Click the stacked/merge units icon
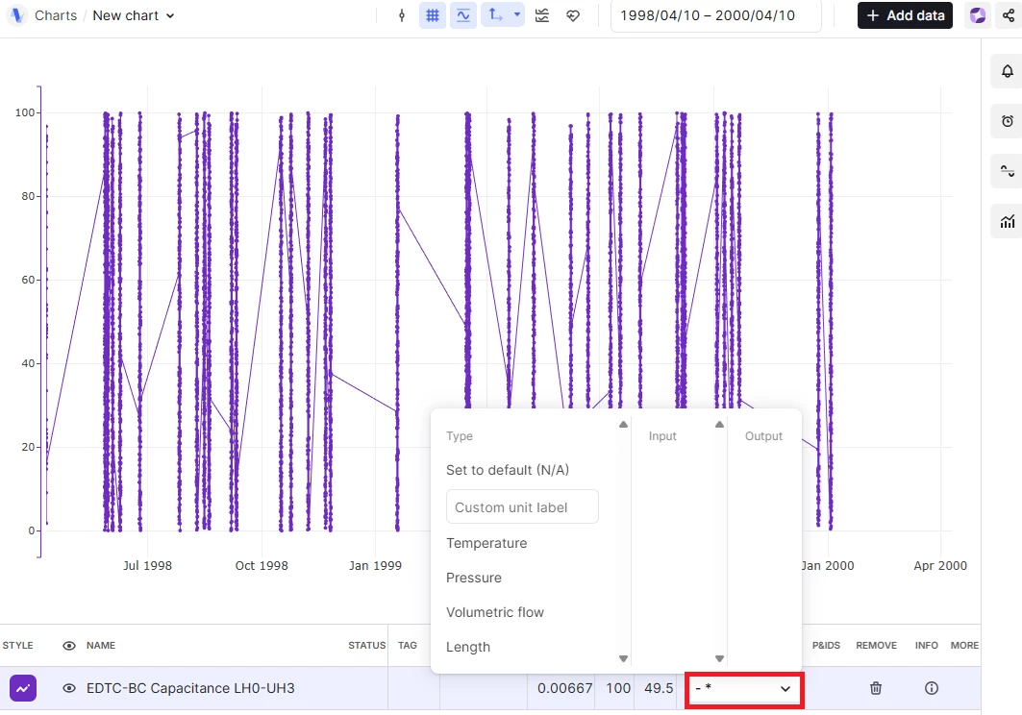 tap(541, 15)
